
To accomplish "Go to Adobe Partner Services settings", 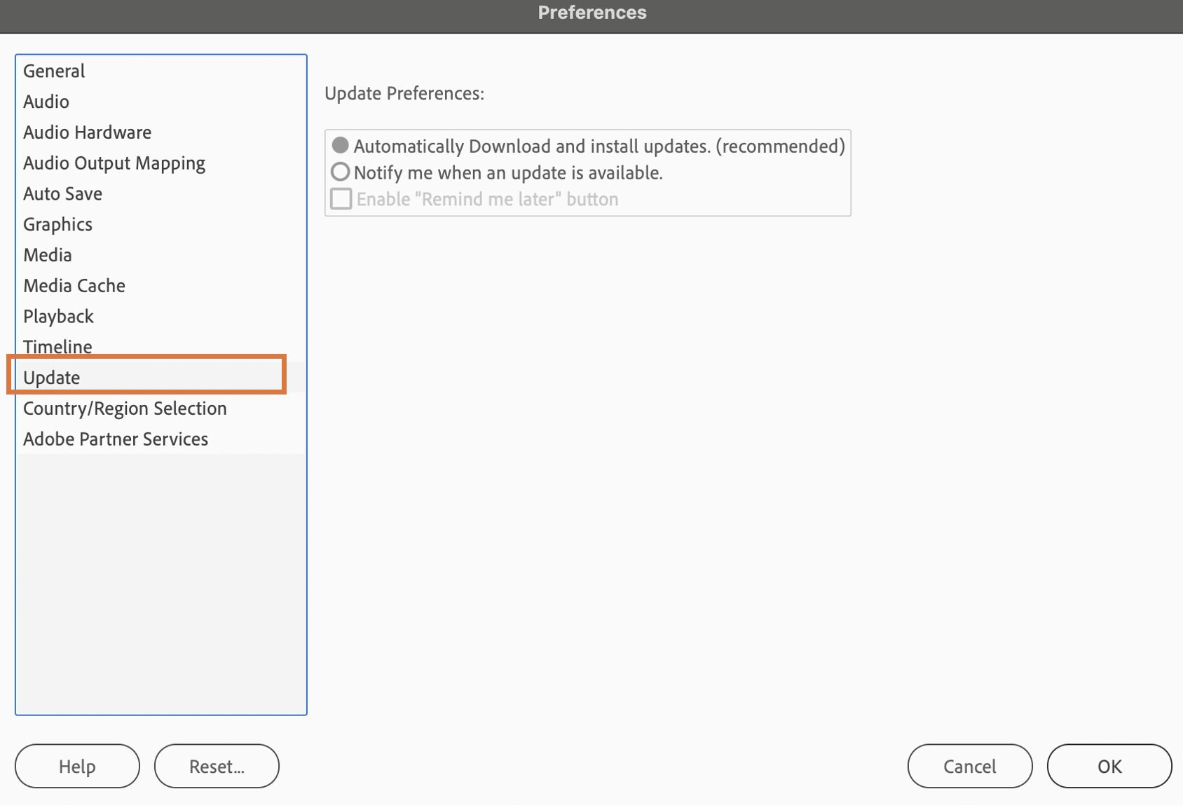I will (x=116, y=439).
